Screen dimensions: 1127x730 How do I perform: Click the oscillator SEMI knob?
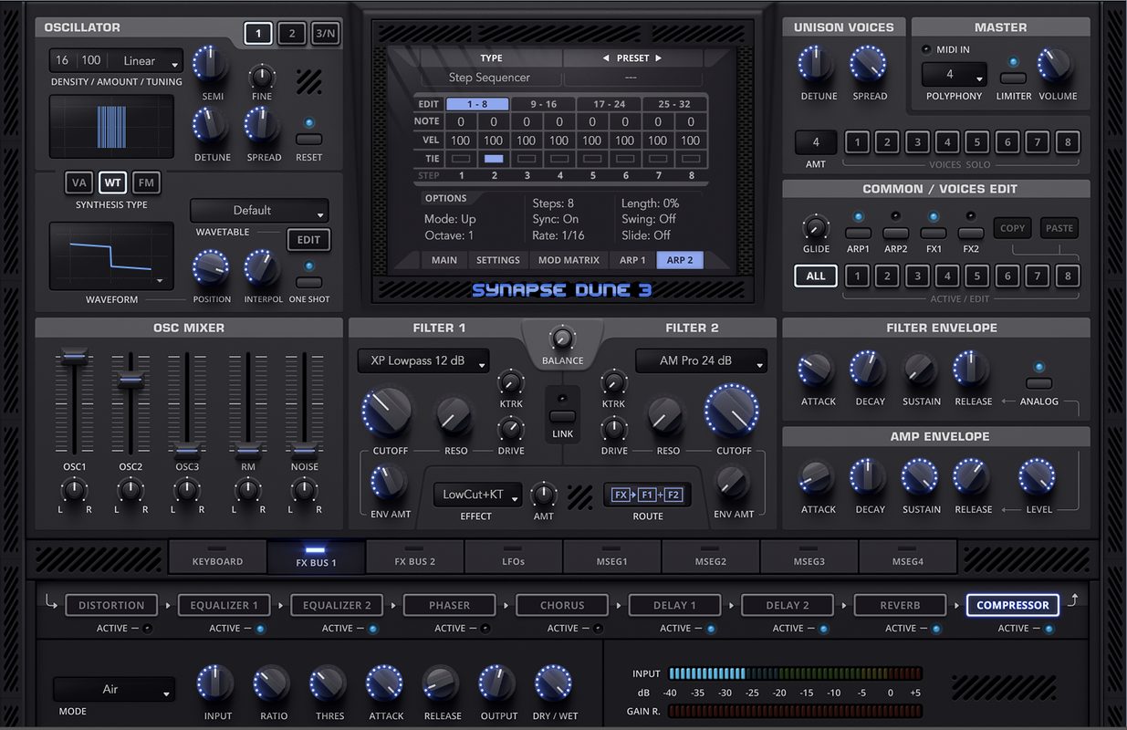(x=212, y=66)
